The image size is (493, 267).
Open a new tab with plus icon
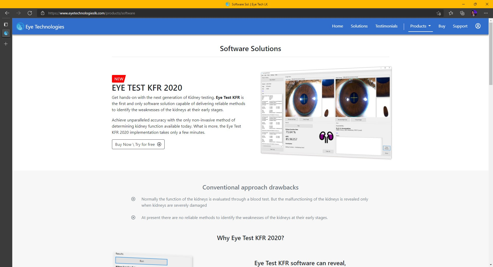(x=6, y=44)
